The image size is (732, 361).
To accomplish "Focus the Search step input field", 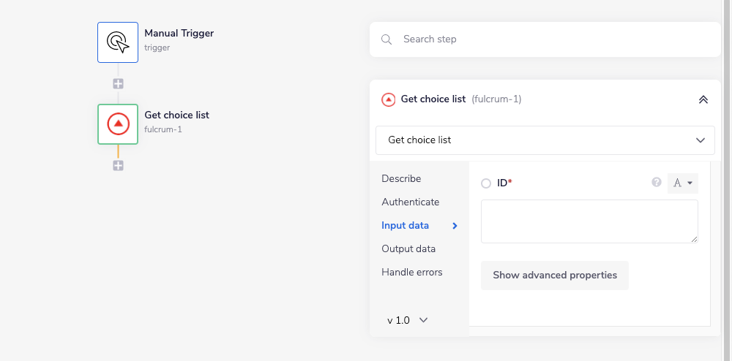I will [556, 39].
